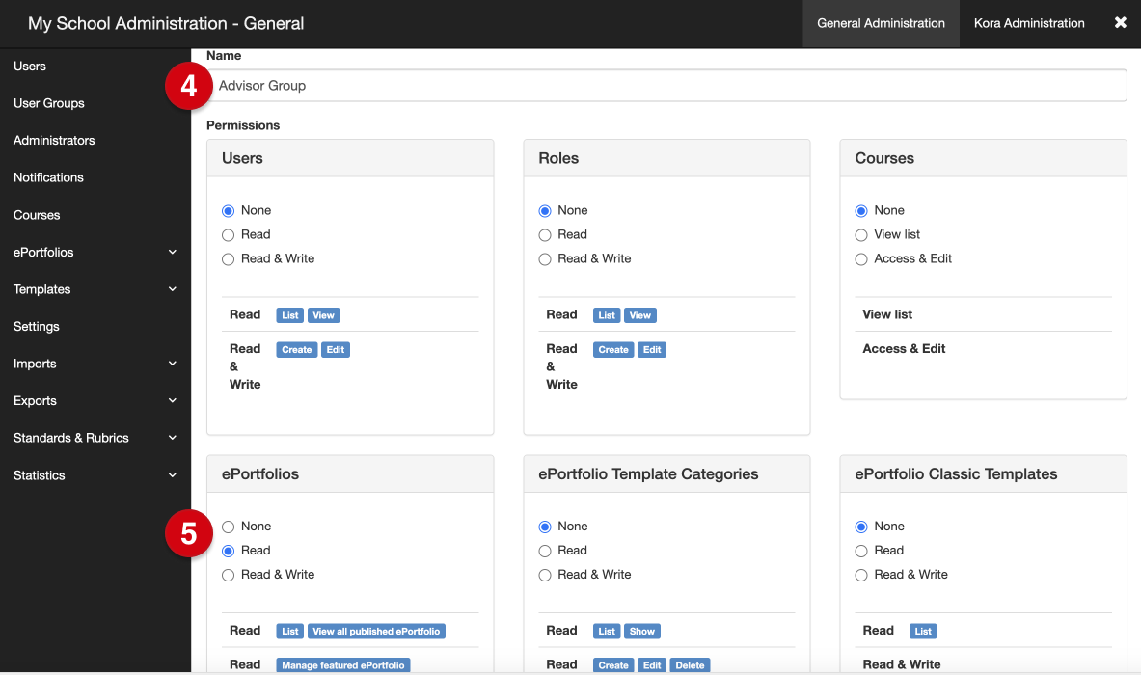Select Read for ePortfolios permissions
The width and height of the screenshot is (1141, 675).
(228, 551)
